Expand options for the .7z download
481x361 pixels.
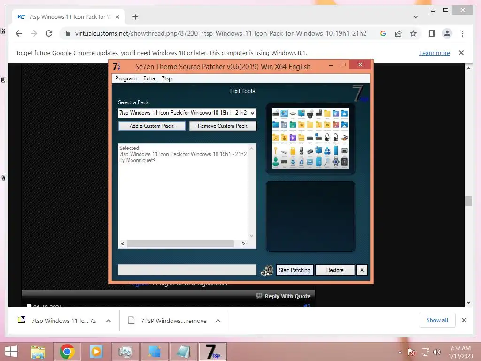click(x=109, y=321)
